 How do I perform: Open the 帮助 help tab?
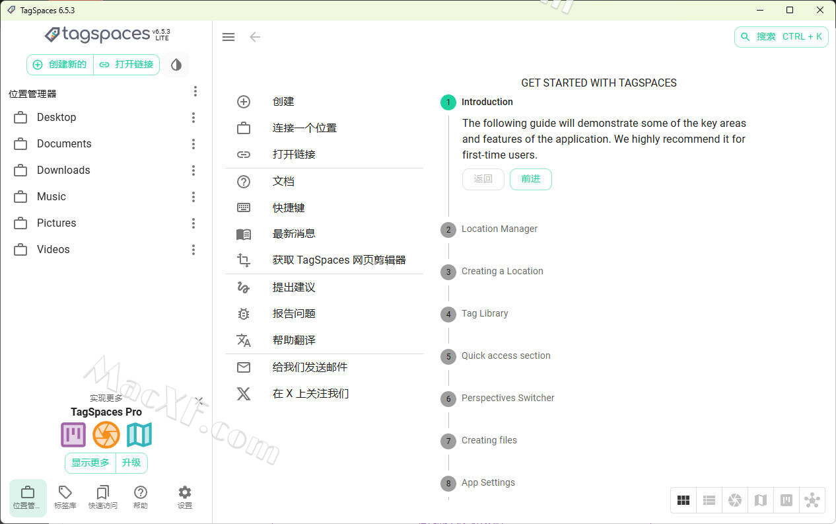click(141, 498)
